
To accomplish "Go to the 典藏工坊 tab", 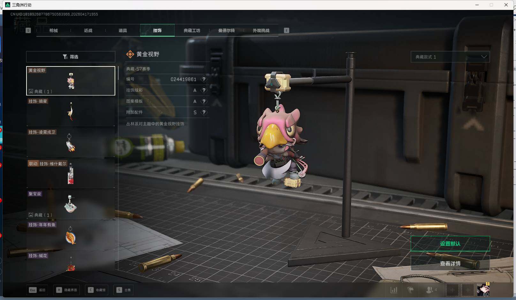I will click(x=192, y=30).
